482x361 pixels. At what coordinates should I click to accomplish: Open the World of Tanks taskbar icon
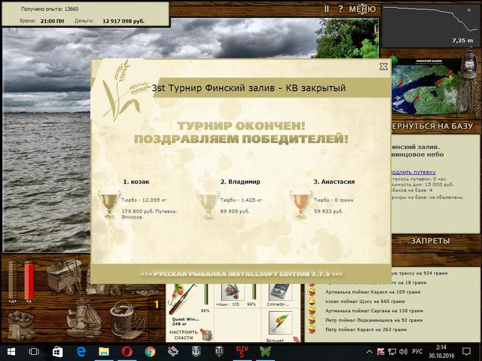[219, 352]
